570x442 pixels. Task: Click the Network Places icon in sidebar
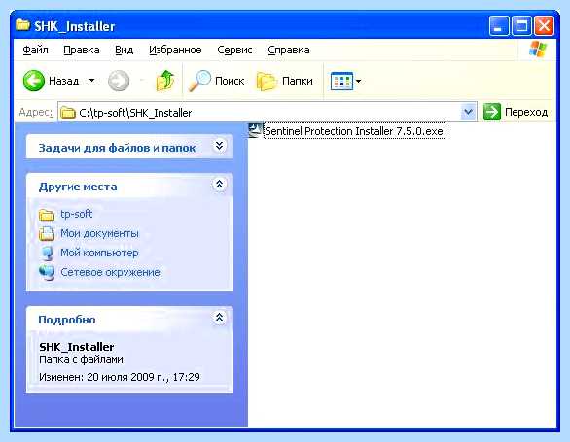coord(47,272)
